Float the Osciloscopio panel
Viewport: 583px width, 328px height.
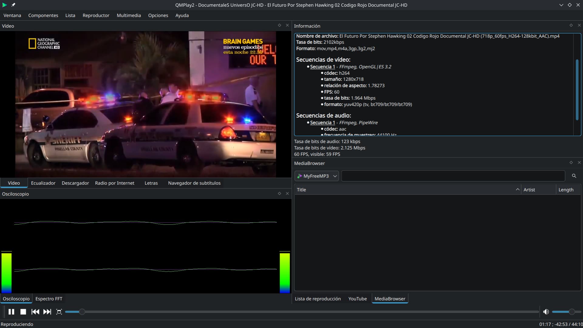click(279, 193)
